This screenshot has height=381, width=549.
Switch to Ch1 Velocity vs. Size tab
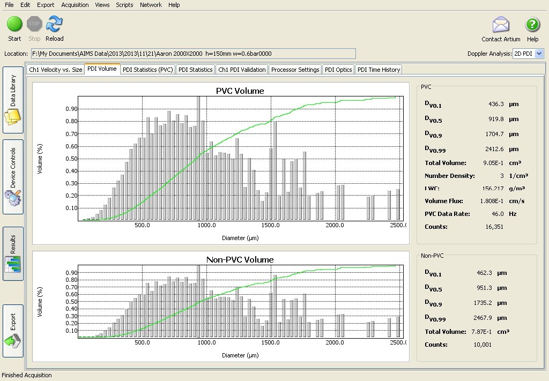pos(56,70)
